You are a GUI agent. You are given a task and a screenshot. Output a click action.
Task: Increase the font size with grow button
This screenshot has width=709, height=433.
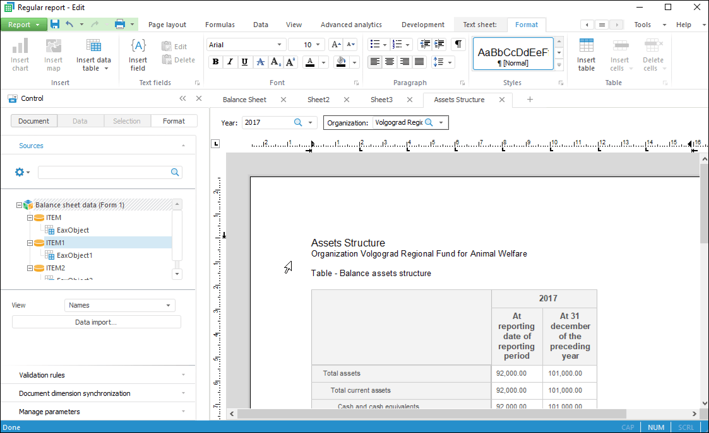point(336,45)
